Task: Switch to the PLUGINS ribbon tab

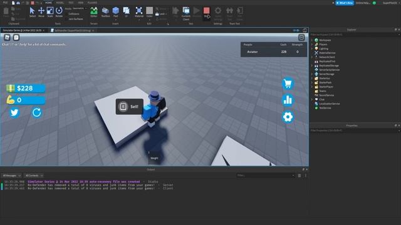Action: (92, 2)
